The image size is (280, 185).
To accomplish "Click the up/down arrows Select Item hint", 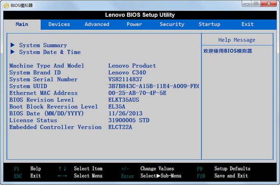I will (81, 169).
